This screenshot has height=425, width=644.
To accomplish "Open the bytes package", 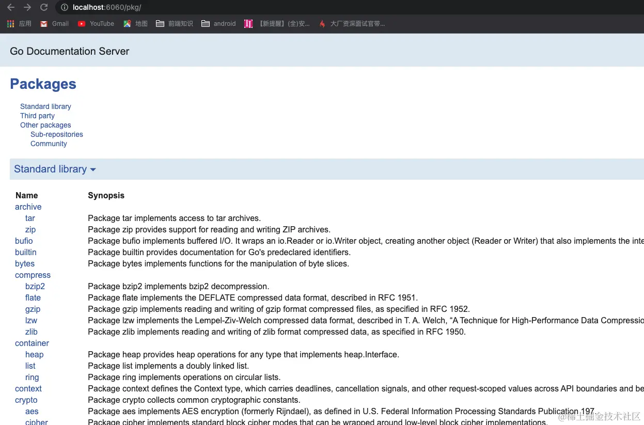I will tap(25, 263).
